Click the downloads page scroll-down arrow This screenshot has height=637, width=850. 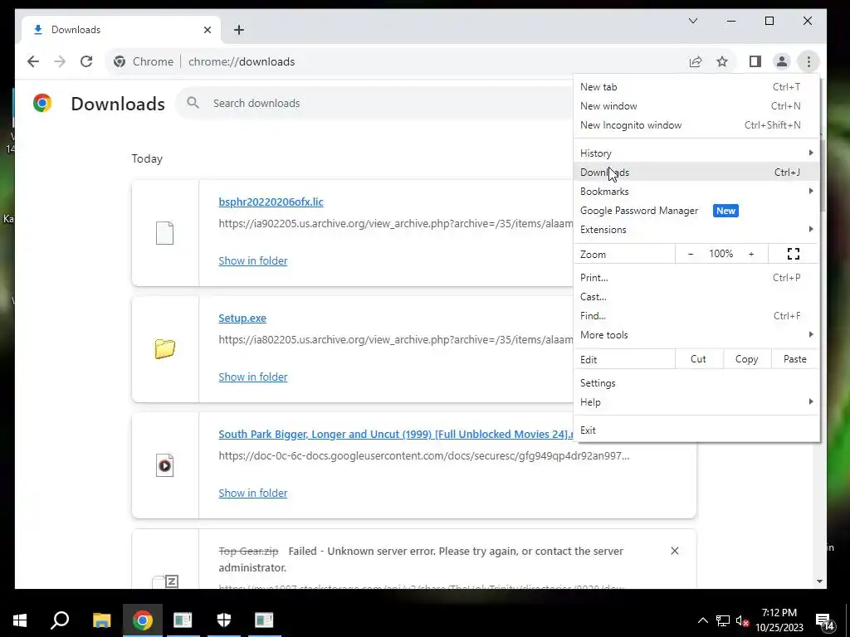[819, 581]
